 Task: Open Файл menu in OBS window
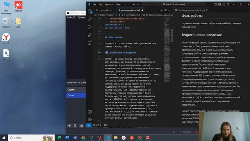click(x=71, y=17)
